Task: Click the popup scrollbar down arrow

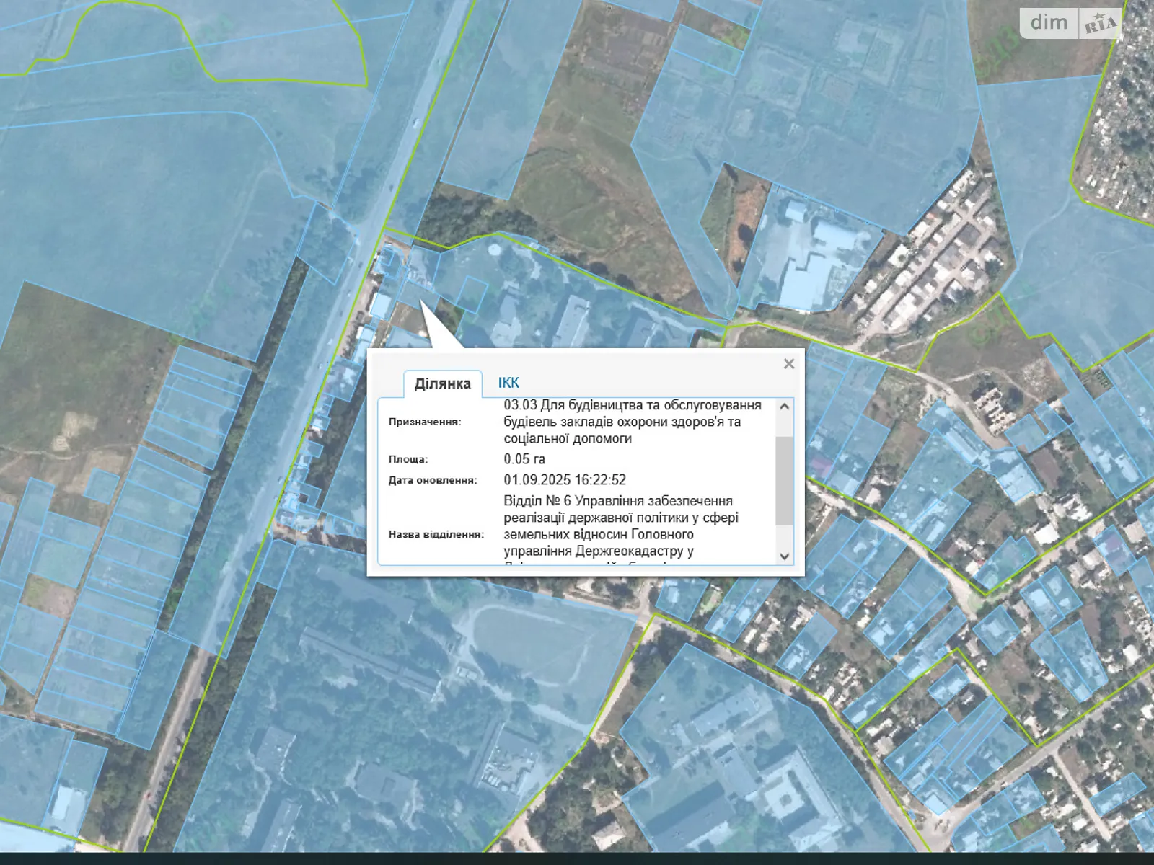Action: [x=784, y=556]
